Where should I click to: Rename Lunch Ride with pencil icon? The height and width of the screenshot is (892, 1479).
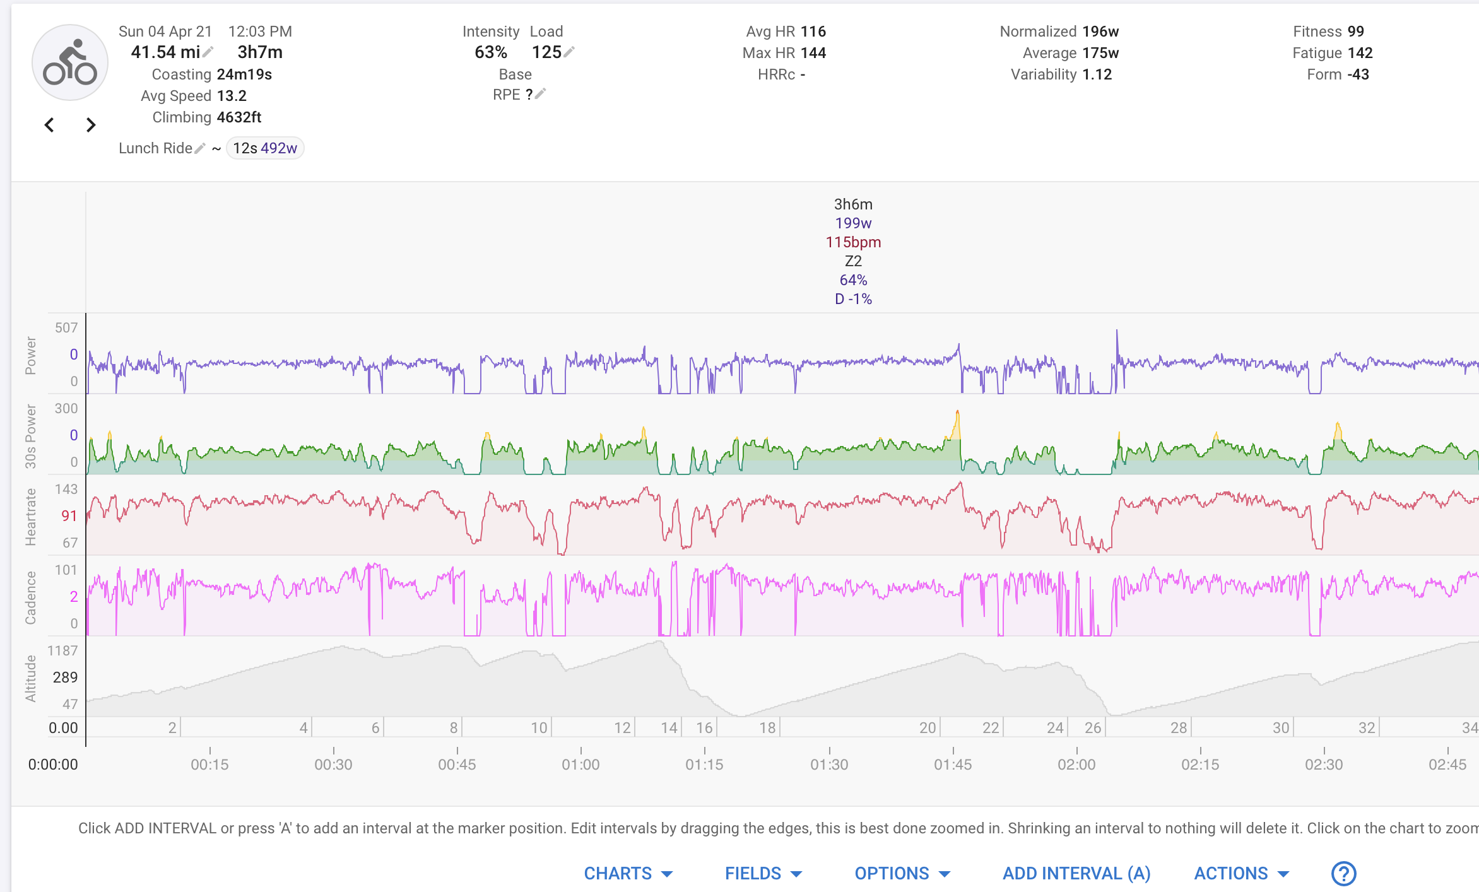pyautogui.click(x=200, y=148)
